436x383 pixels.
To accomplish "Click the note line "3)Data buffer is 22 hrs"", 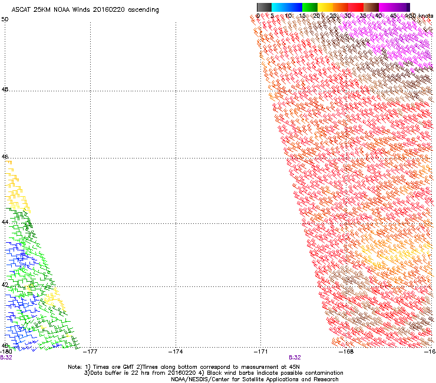I will [x=213, y=373].
